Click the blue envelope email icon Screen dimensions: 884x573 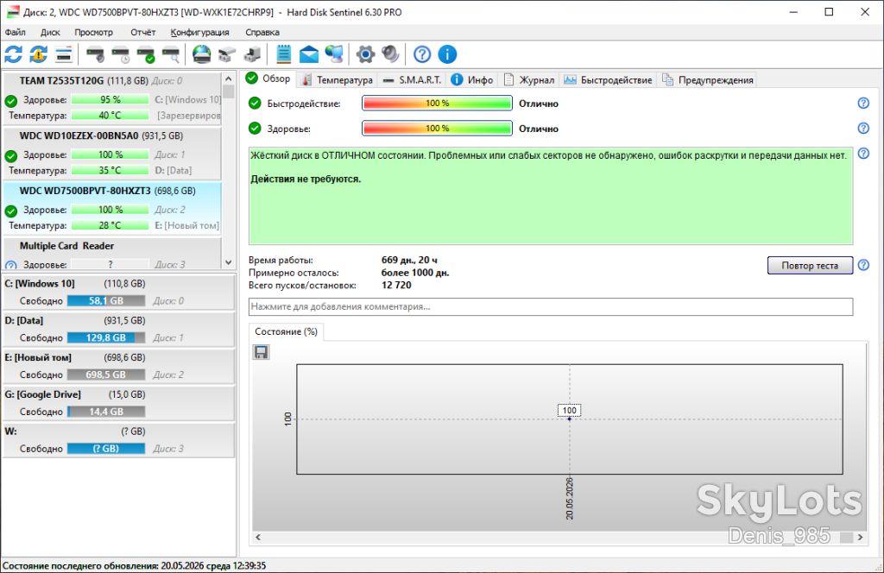[308, 54]
